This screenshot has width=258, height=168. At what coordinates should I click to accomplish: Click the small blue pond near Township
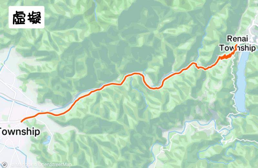pos(47,140)
